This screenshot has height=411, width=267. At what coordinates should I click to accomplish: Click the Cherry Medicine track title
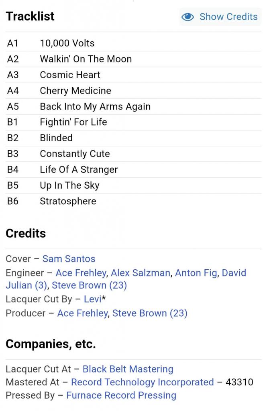click(75, 91)
